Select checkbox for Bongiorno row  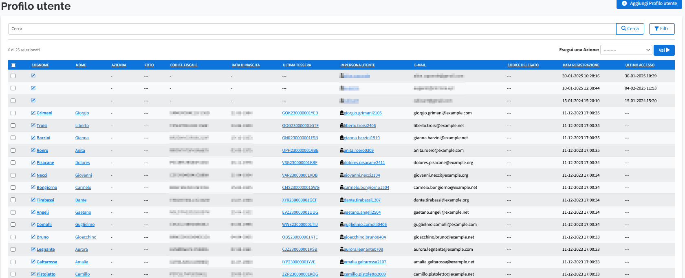13,187
